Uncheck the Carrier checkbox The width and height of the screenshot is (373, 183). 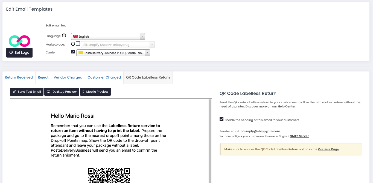point(73,52)
